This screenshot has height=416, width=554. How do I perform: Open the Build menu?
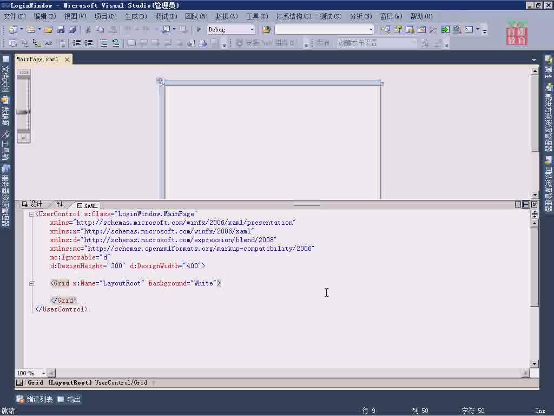point(136,17)
